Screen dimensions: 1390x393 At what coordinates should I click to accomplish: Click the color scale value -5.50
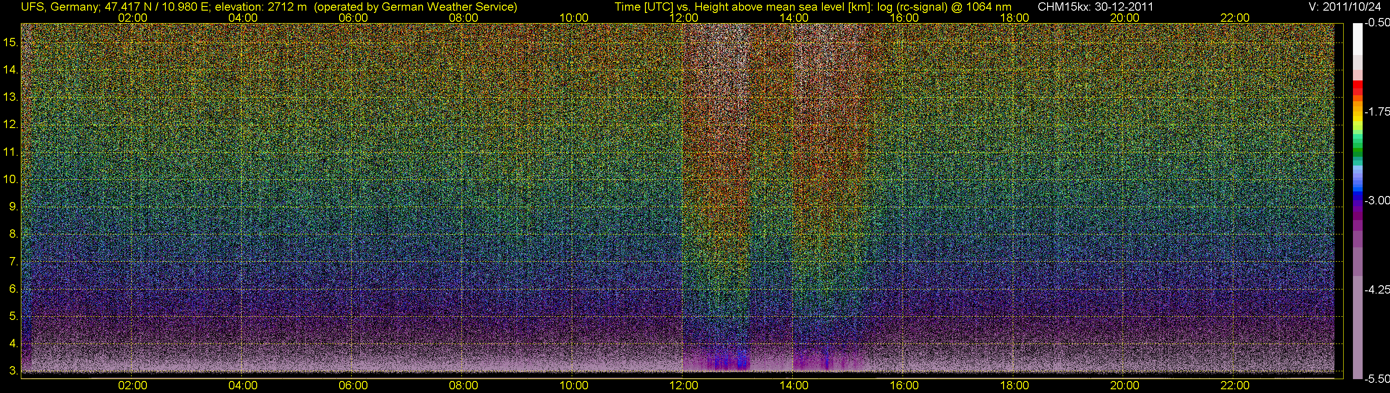tap(1377, 379)
